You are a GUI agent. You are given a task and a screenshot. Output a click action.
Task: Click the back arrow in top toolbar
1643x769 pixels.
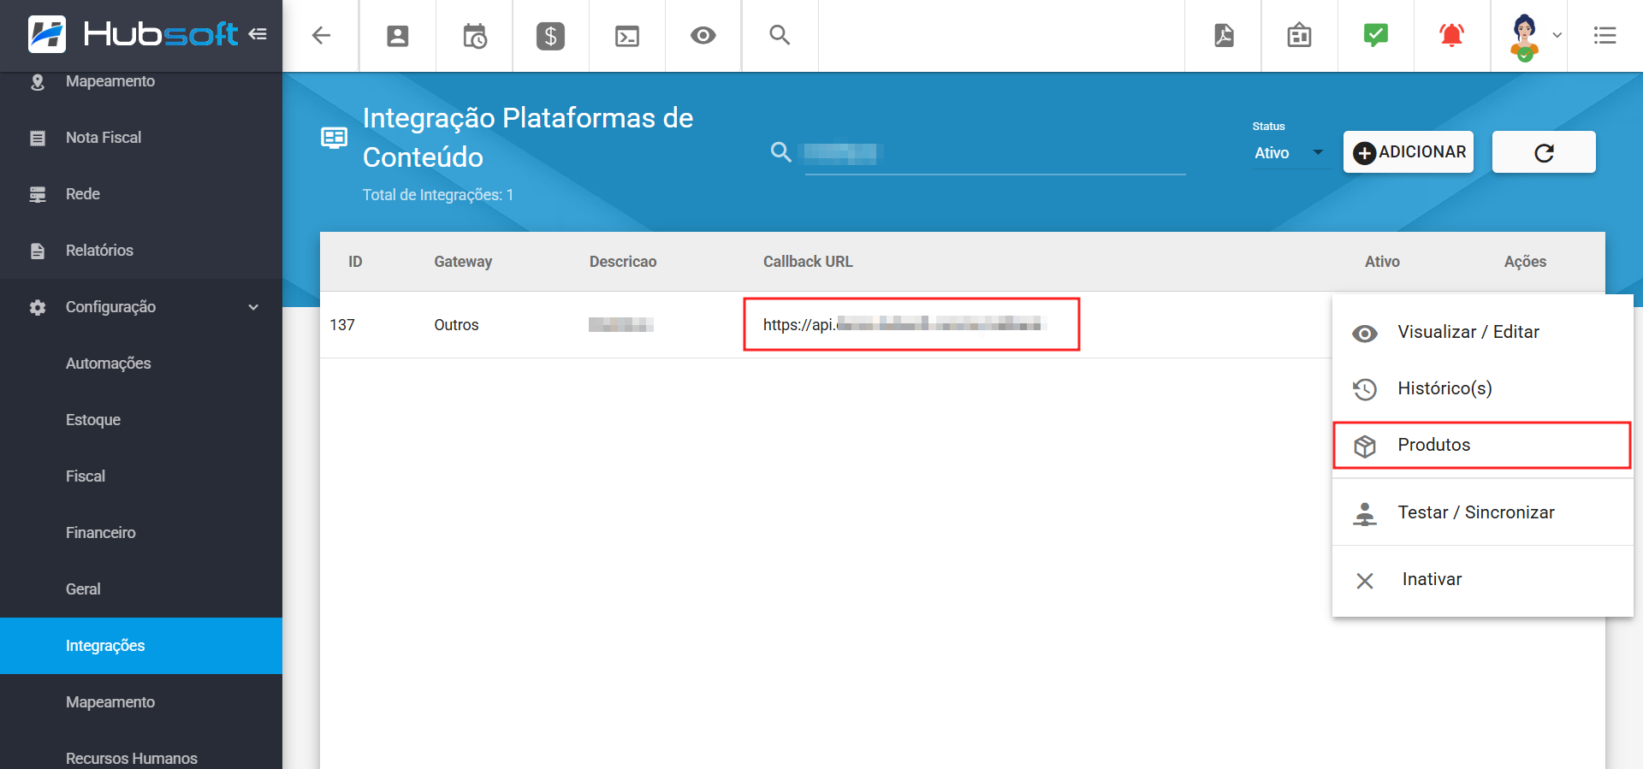321,36
